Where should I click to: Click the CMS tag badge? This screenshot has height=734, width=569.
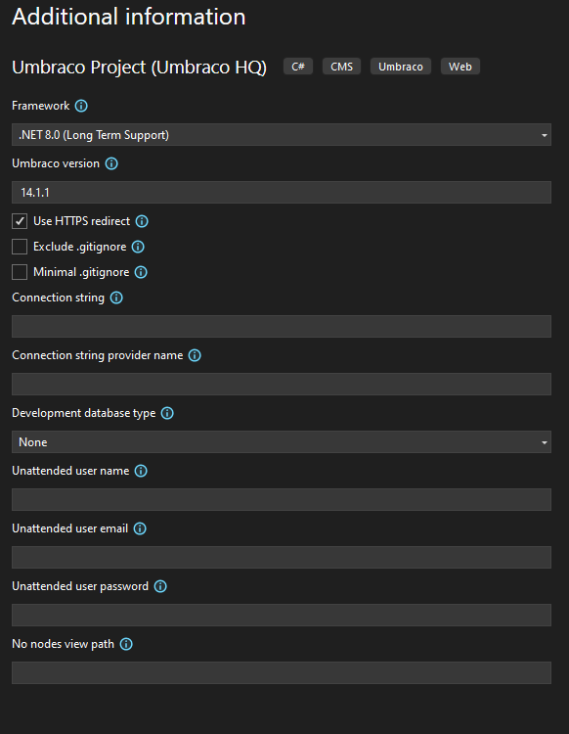(342, 67)
